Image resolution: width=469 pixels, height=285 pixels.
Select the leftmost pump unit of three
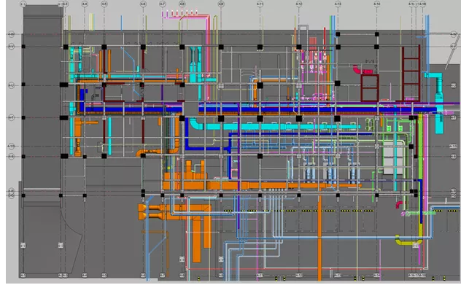tap(309, 173)
